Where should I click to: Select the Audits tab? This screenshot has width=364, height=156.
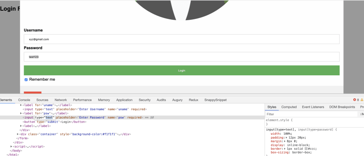[161, 100]
